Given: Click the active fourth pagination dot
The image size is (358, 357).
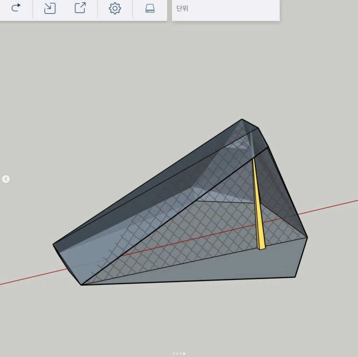Looking at the screenshot, I should click(x=184, y=354).
